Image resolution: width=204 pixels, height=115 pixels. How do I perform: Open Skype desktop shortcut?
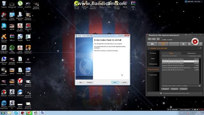click(4, 27)
